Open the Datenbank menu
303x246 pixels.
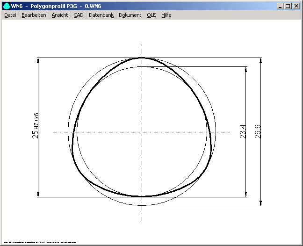(x=101, y=15)
